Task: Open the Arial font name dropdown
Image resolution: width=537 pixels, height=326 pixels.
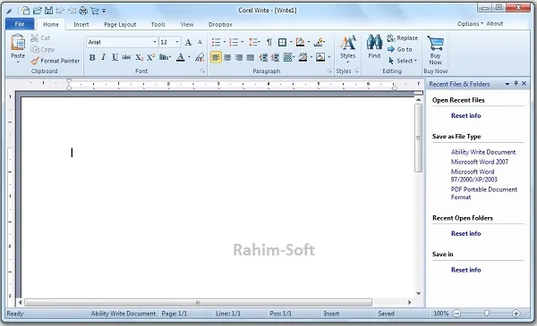Action: 155,42
